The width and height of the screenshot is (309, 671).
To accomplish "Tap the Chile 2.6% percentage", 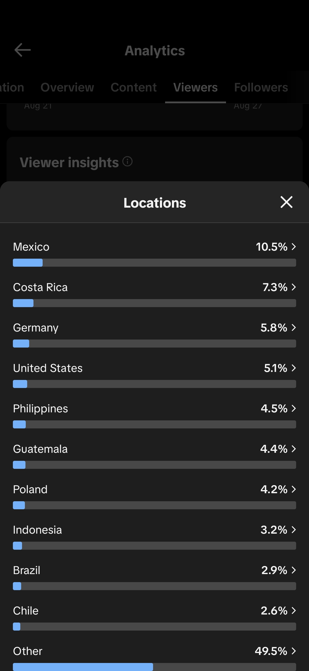I will click(x=274, y=610).
